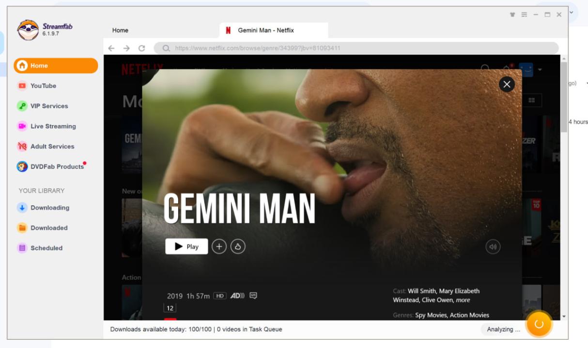Open DVDFab Products entry
588x348 pixels.
[57, 167]
